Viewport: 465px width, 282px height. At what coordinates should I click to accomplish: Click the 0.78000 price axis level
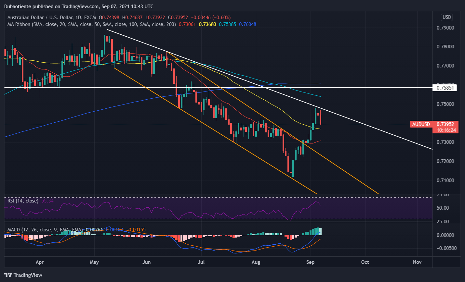445,47
